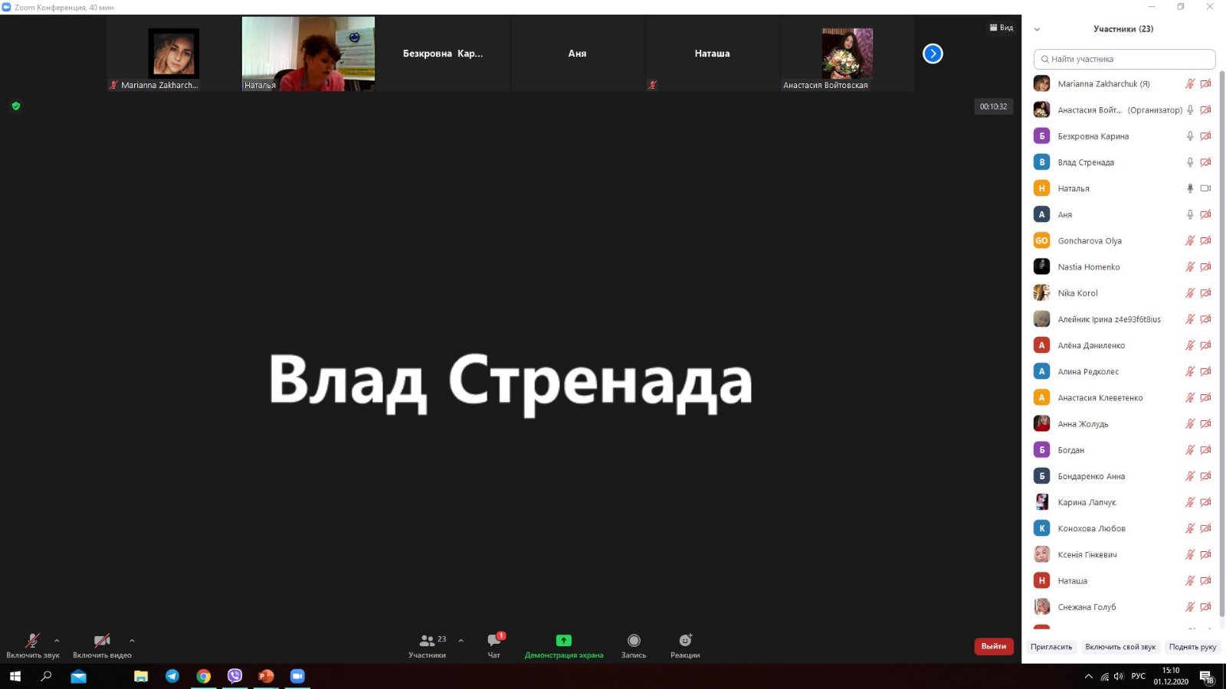Expand audio options arrow beside microphone

[x=57, y=641]
